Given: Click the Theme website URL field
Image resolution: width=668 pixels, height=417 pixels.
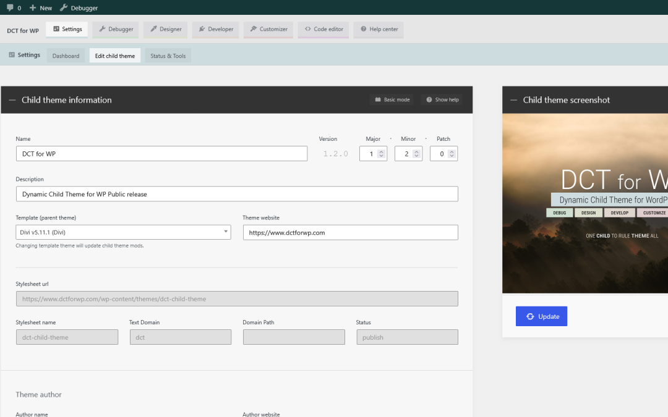Looking at the screenshot, I should pos(351,232).
